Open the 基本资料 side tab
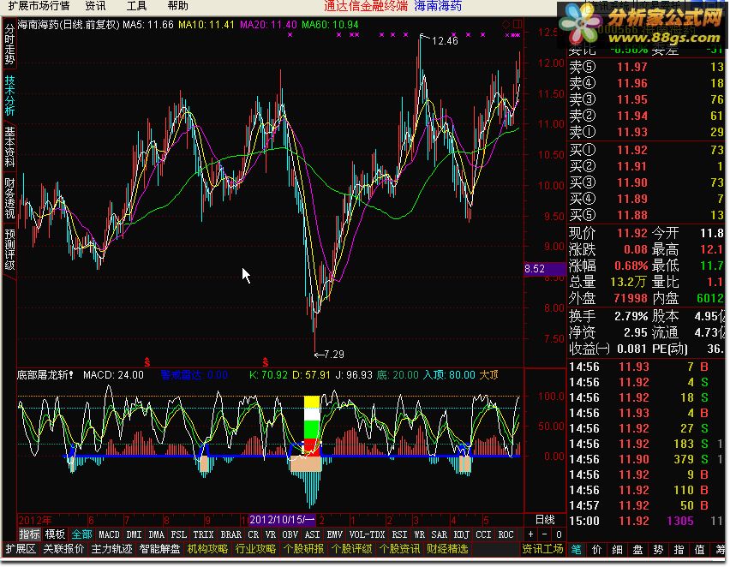This screenshot has height=567, width=730. (9, 146)
